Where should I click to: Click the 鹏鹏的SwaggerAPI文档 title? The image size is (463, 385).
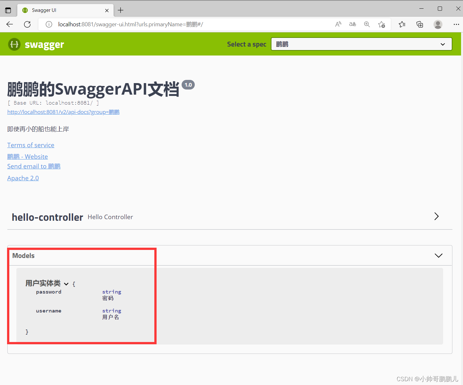[93, 89]
